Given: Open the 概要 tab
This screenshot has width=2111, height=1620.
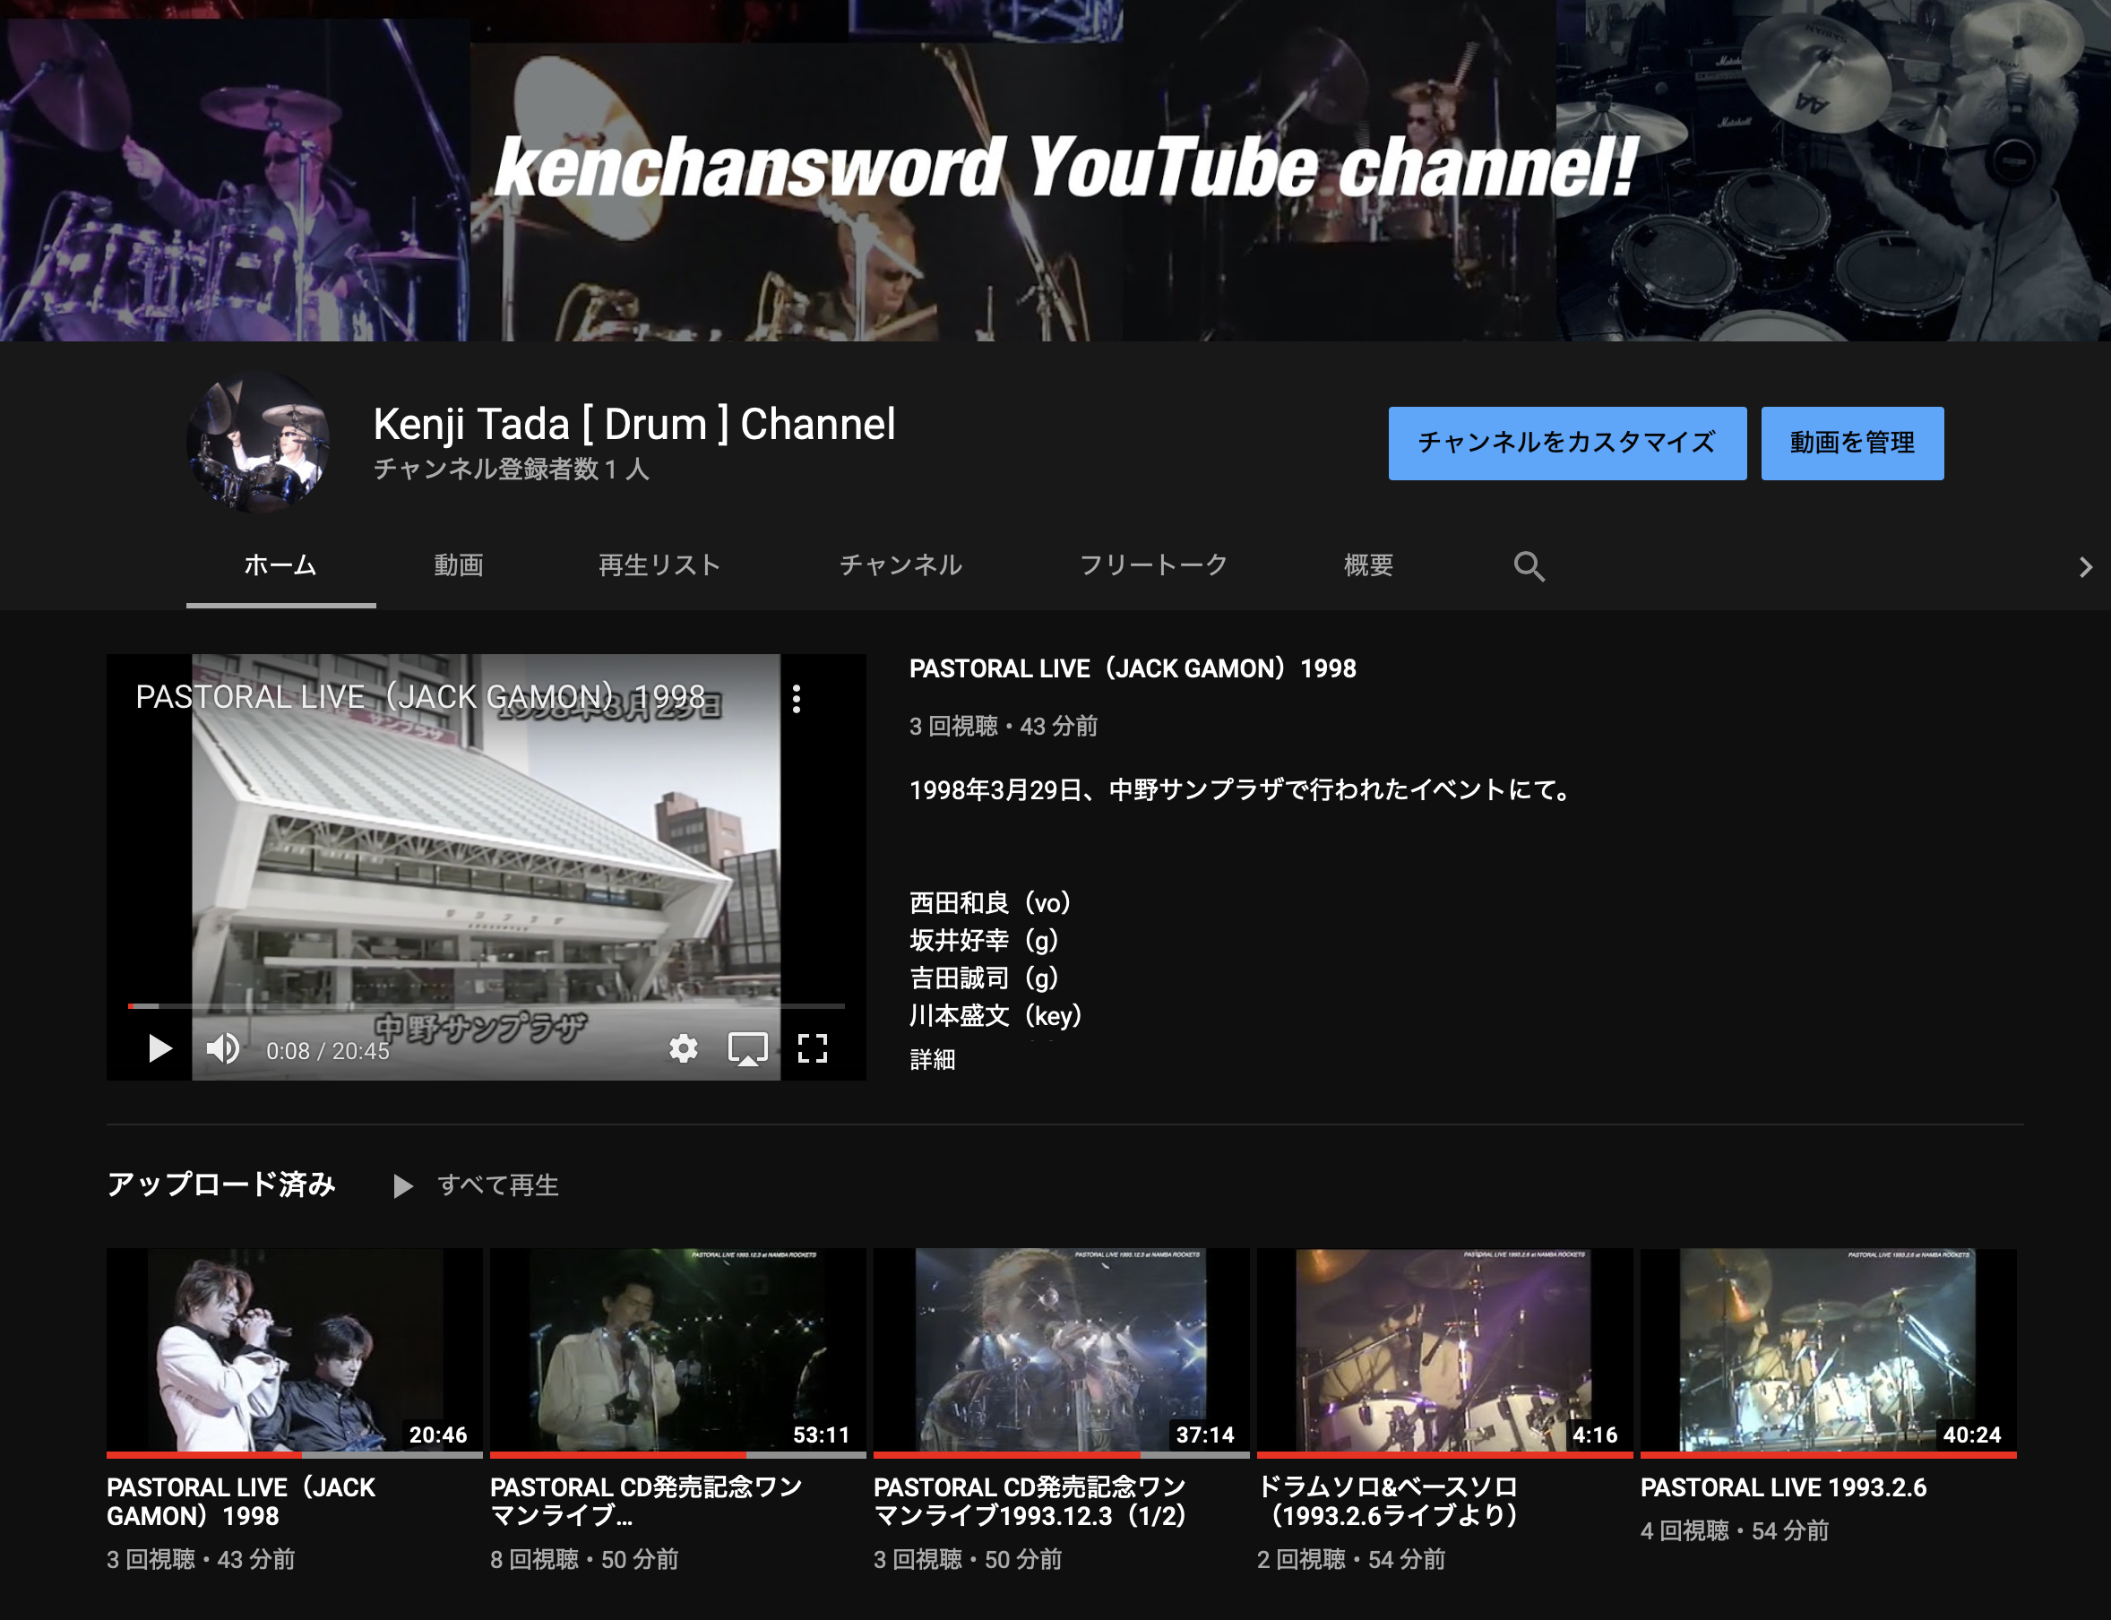Looking at the screenshot, I should [1368, 566].
